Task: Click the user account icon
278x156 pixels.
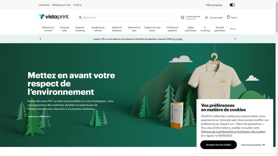Action: 206,18
